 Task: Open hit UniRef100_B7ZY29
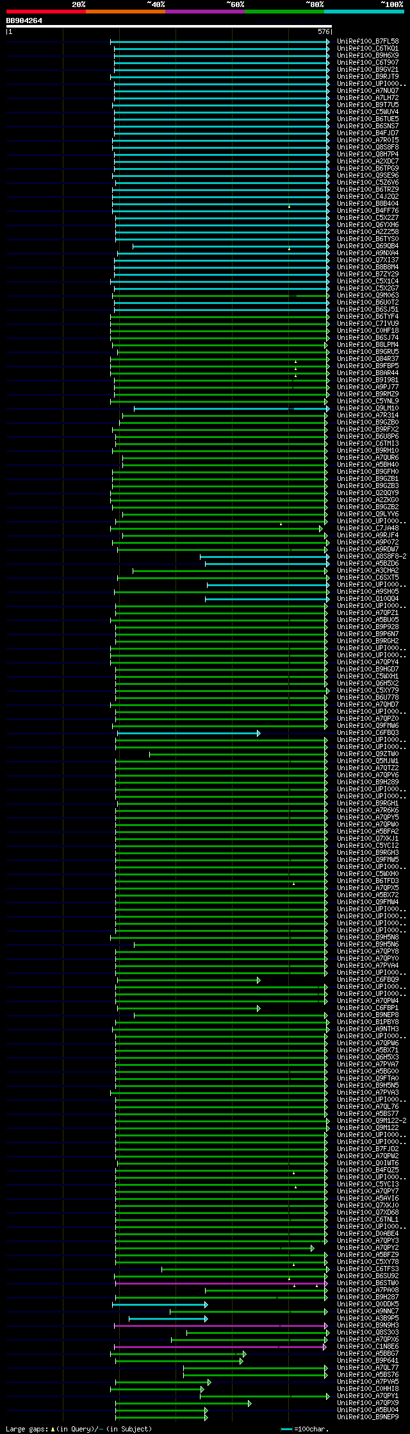click(368, 274)
